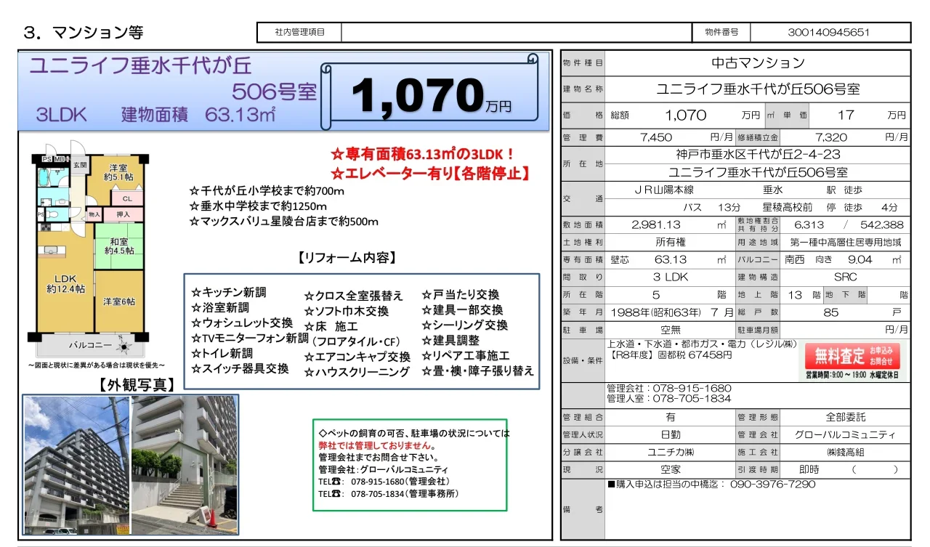The image size is (930, 547).
Task: Click the telephone icon beside 078-705-1834(管理事務所)
Action: point(336,494)
